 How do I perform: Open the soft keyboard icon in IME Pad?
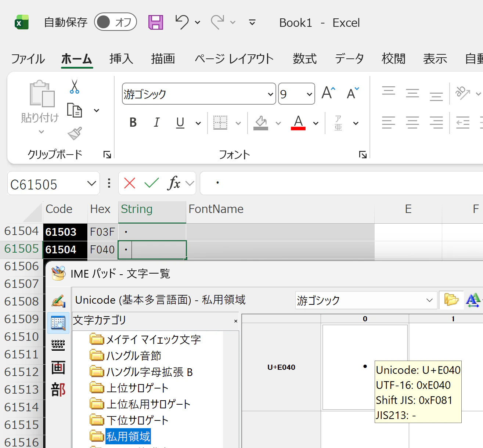[58, 345]
